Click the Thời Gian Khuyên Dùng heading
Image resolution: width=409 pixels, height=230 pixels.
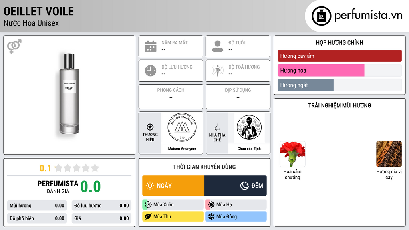click(204, 167)
